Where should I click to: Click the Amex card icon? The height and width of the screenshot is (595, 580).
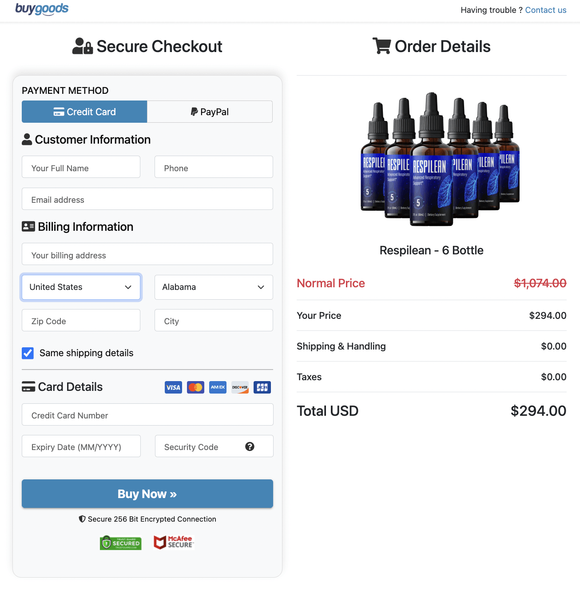218,387
